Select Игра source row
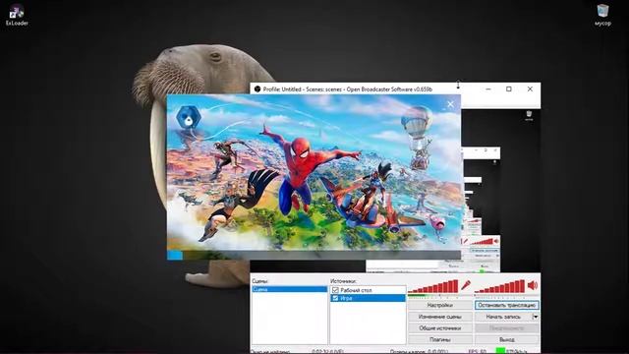Image resolution: width=629 pixels, height=354 pixels. 368,298
